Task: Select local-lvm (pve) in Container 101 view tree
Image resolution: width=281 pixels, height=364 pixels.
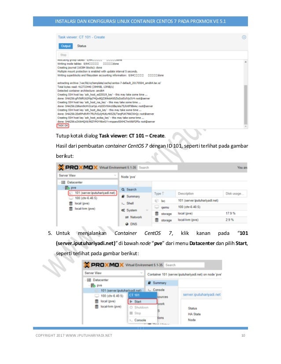Action: coord(111,306)
